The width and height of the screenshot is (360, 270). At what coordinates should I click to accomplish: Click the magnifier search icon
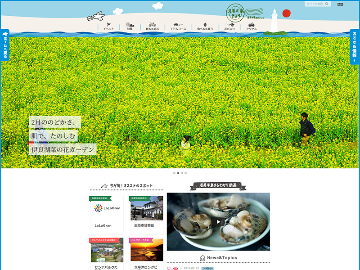click(x=327, y=4)
